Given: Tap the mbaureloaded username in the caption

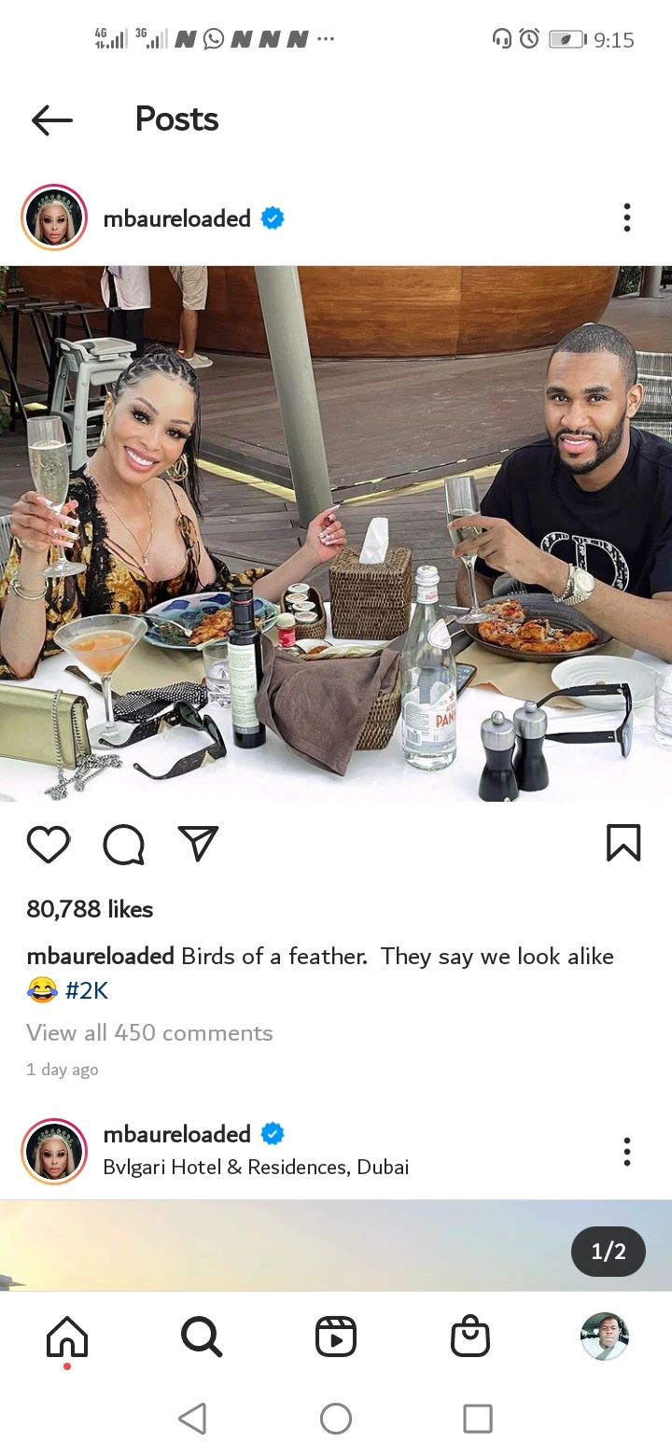Looking at the screenshot, I should (x=101, y=957).
